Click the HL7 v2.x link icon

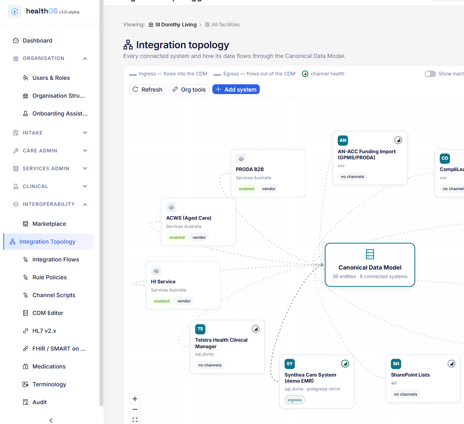click(x=26, y=331)
